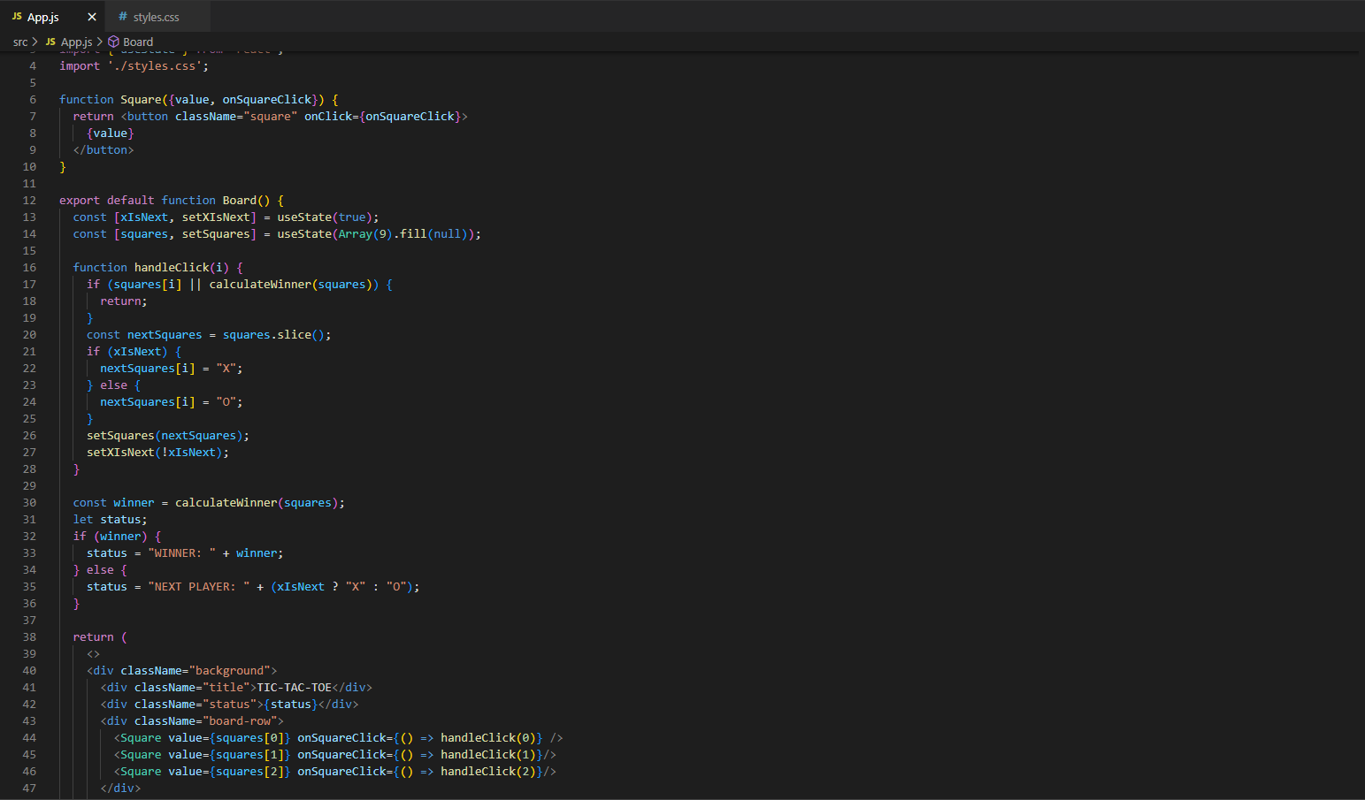Image resolution: width=1365 pixels, height=800 pixels.
Task: Click the else keyword on line 23
Action: (x=114, y=385)
